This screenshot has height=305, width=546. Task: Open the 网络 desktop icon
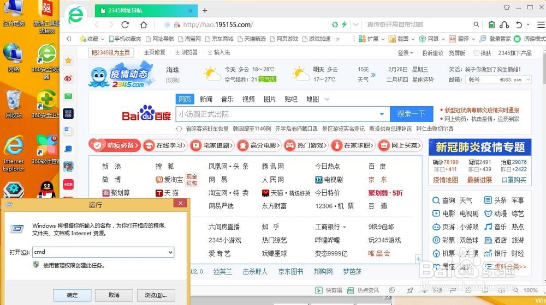pyautogui.click(x=14, y=58)
